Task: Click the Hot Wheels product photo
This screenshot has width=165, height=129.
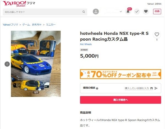Action: coord(36,64)
